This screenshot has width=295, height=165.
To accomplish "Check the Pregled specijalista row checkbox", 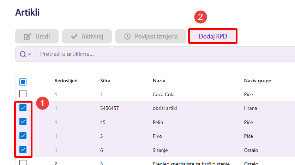I will coord(23,163).
